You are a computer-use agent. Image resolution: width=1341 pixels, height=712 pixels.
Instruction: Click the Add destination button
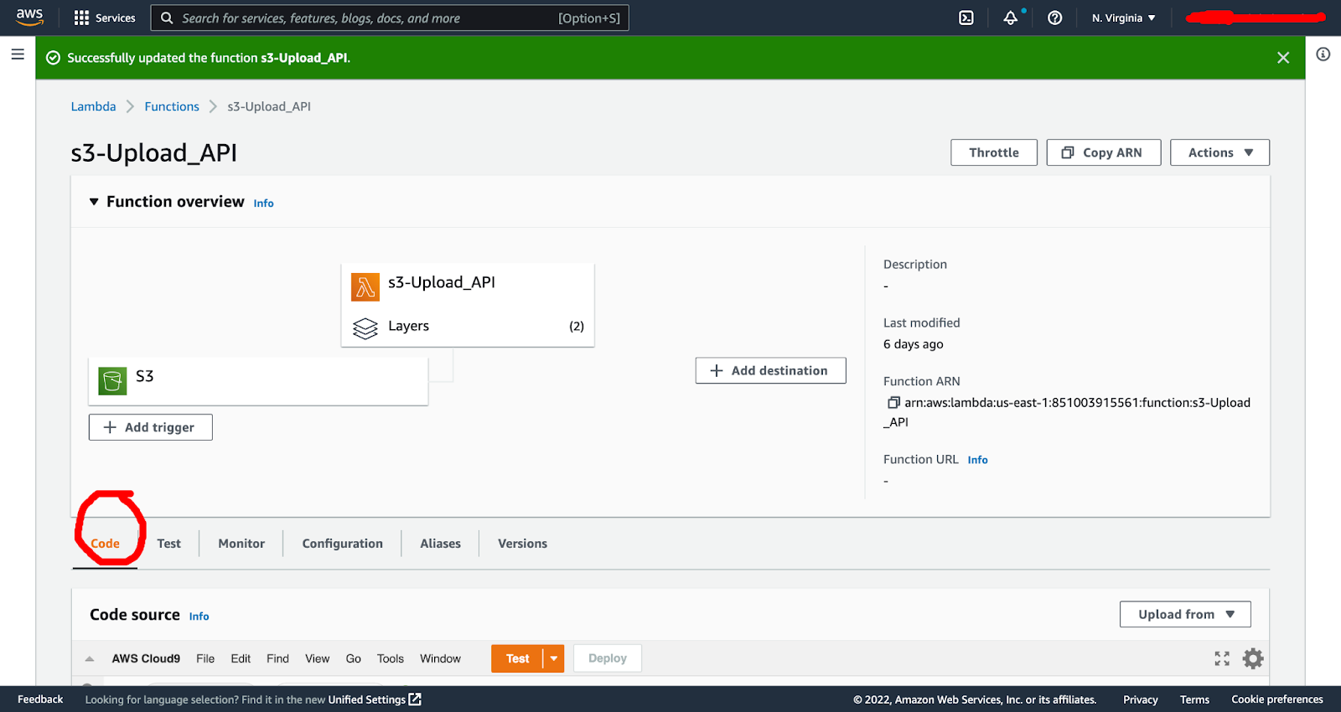(770, 371)
